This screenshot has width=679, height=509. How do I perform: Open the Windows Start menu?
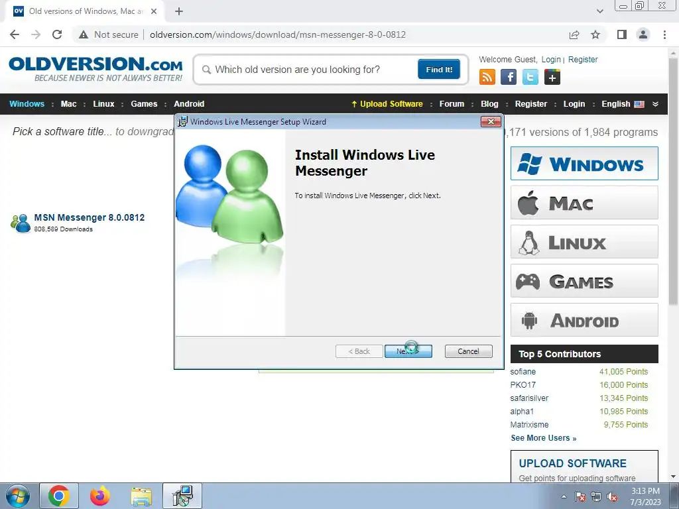18,496
